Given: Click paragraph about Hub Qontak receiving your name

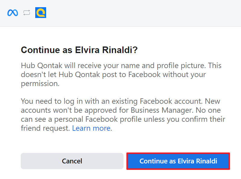Looking at the screenshot, I should pyautogui.click(x=121, y=75).
